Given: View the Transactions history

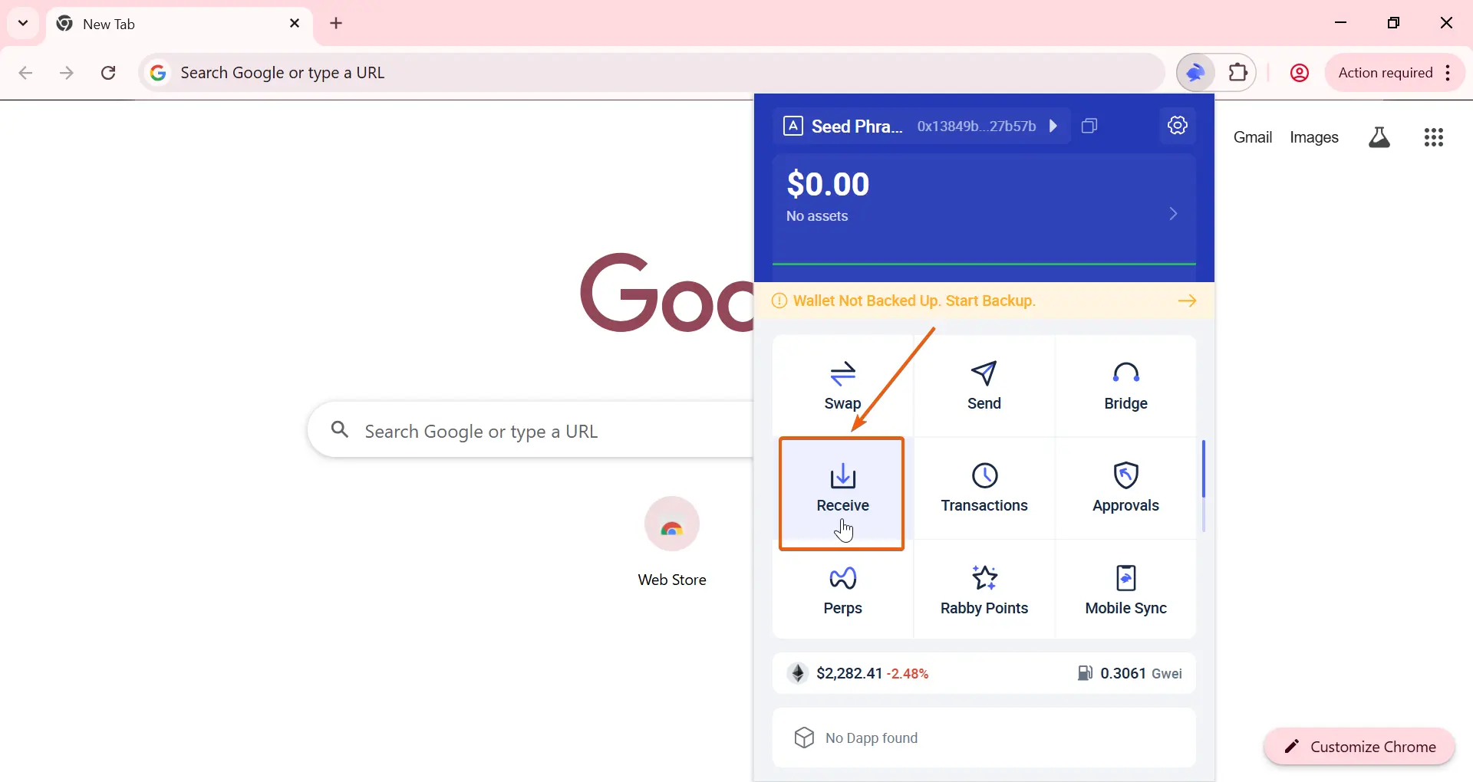Looking at the screenshot, I should click(x=984, y=488).
